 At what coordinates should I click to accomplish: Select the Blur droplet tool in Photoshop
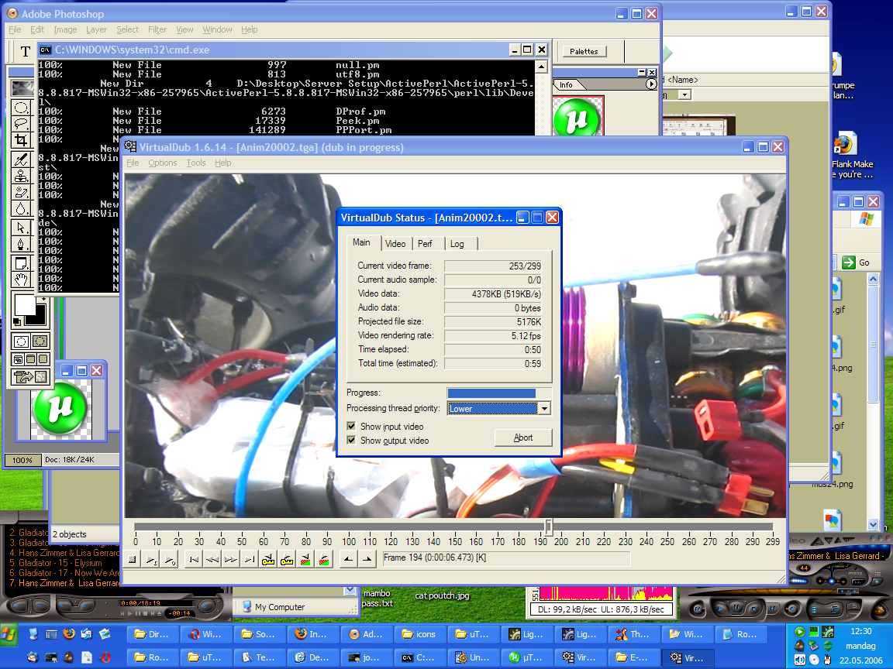(x=22, y=208)
